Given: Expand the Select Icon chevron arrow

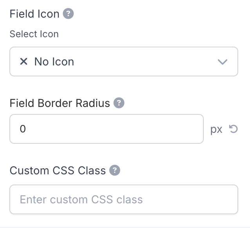Looking at the screenshot, I should point(222,62).
